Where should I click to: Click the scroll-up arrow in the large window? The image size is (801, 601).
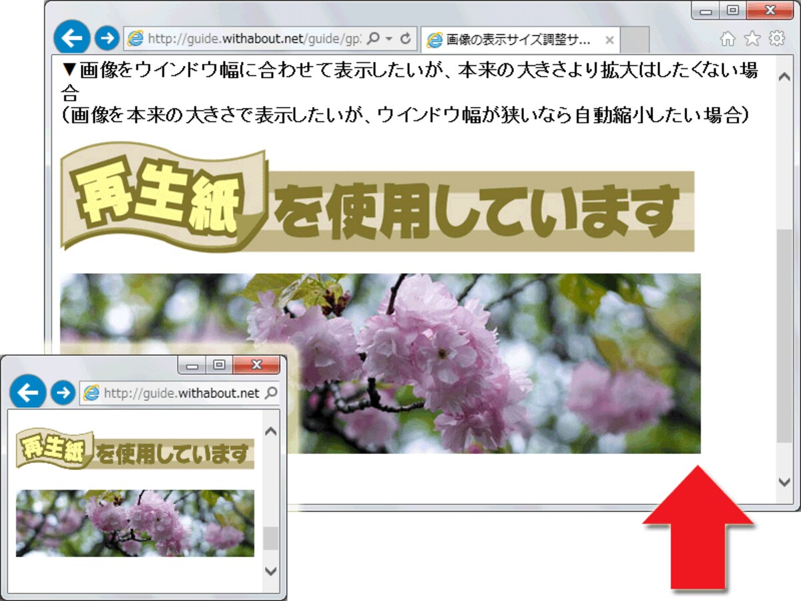click(x=785, y=75)
